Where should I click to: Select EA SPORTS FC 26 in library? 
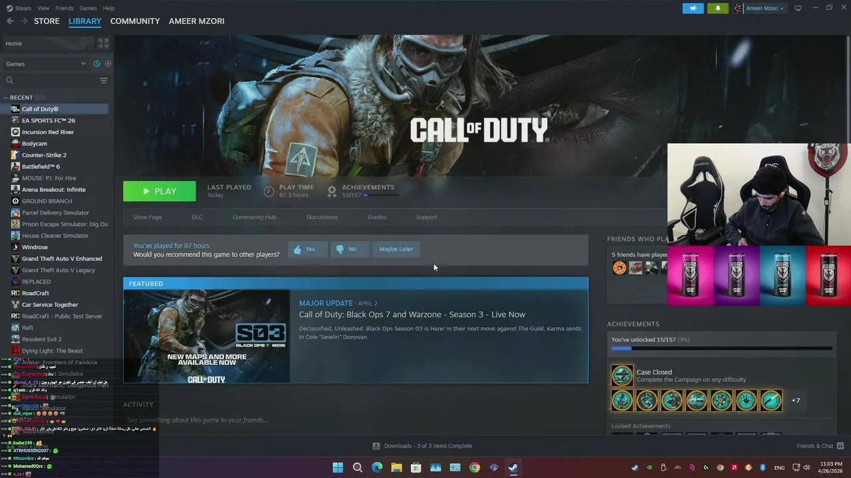[x=48, y=120]
